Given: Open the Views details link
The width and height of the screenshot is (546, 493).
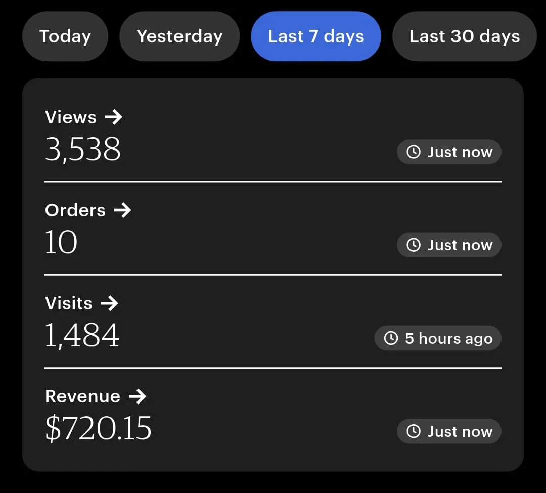Looking at the screenshot, I should [71, 117].
